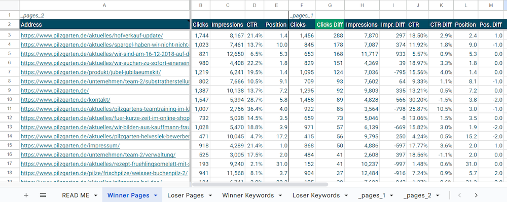
Task: Go to the _pages_1 sheet
Action: pyautogui.click(x=372, y=195)
